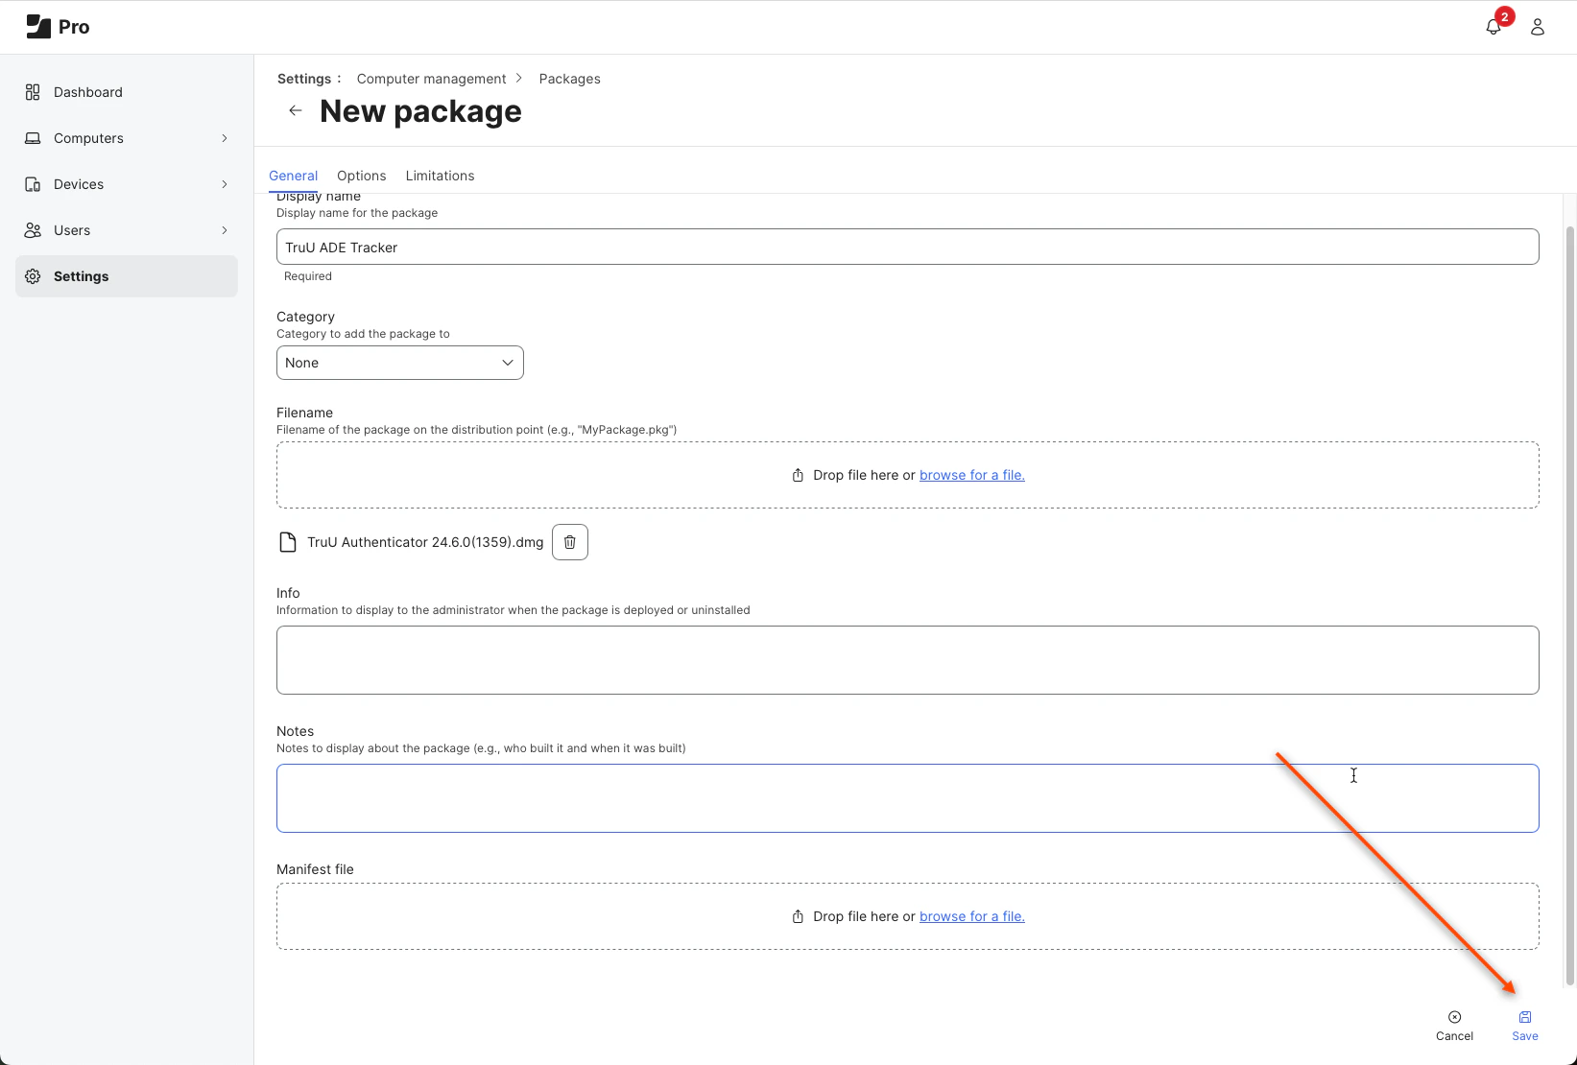The height and width of the screenshot is (1065, 1577).
Task: Browse for a file under Filename
Action: [x=972, y=475]
